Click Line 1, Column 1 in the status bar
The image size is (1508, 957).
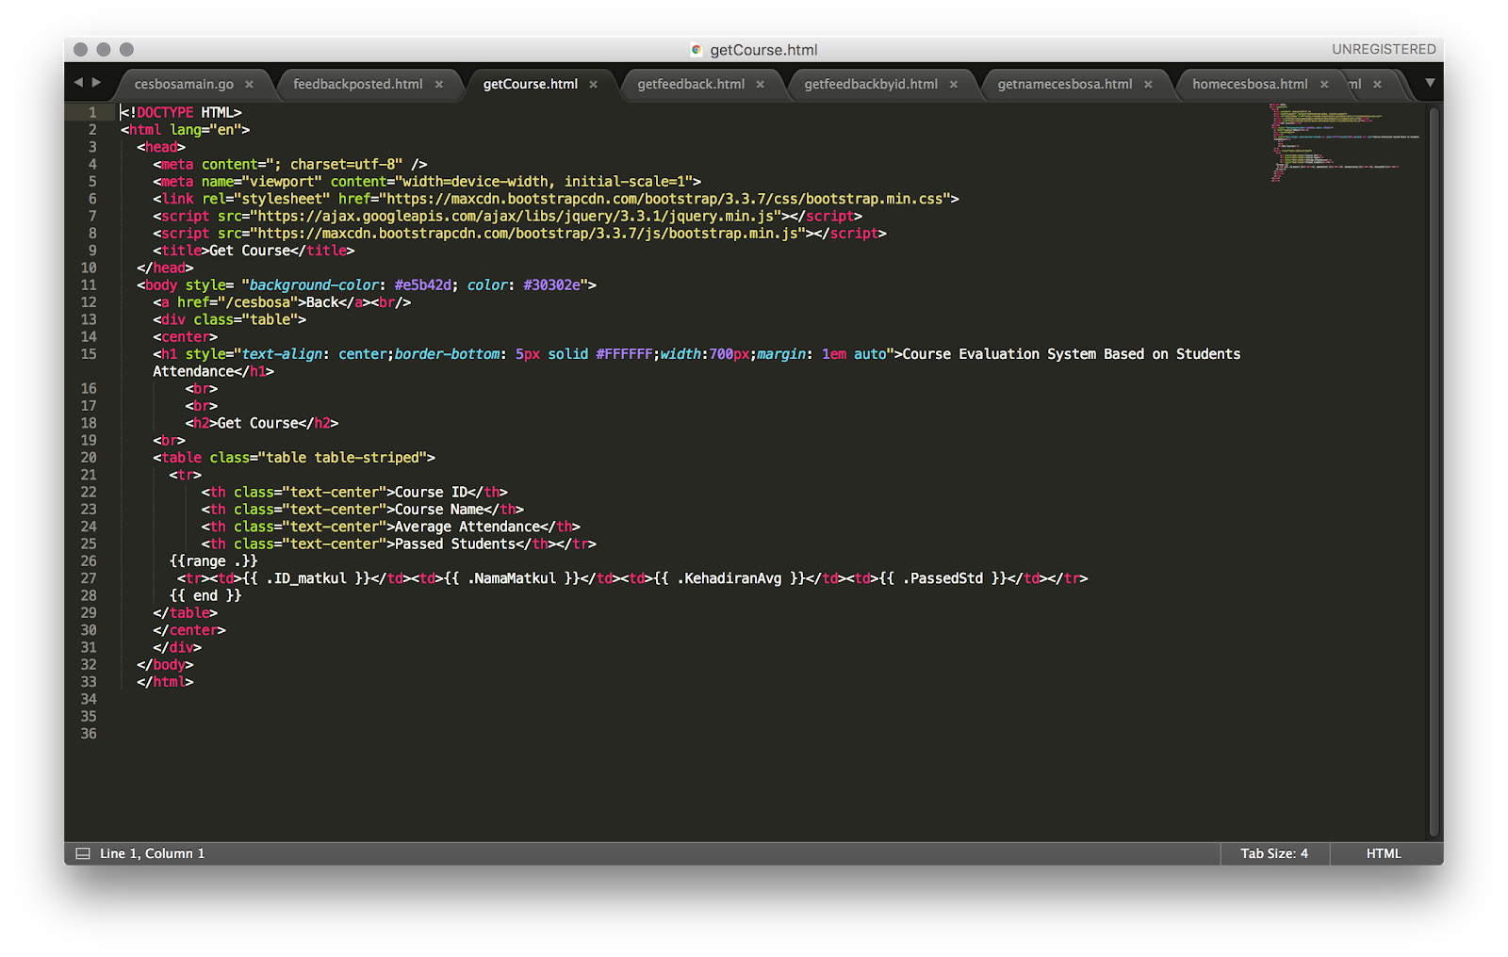click(x=151, y=852)
